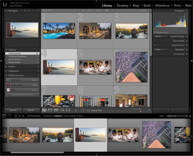Viewport: 193px width, 156px height.
Task: Click the Flickr publish service icon
Action: point(8,90)
